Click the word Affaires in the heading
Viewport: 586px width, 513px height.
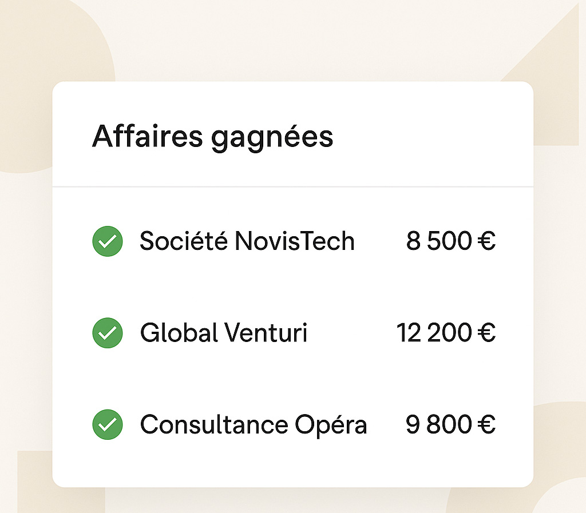[x=148, y=136]
